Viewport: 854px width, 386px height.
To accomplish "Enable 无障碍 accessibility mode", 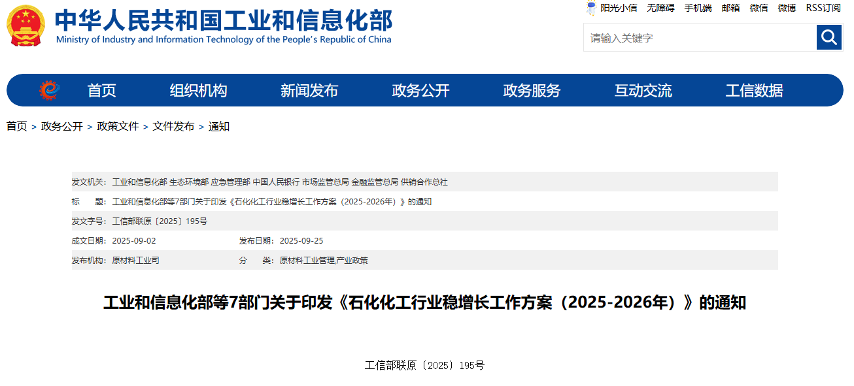I will tap(660, 8).
